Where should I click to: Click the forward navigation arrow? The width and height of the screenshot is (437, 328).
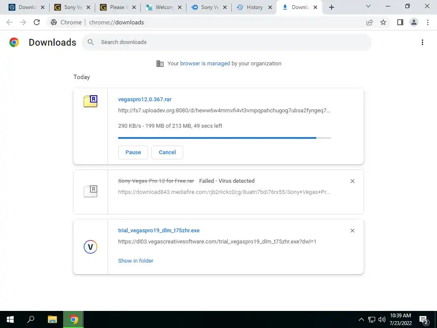click(x=23, y=22)
